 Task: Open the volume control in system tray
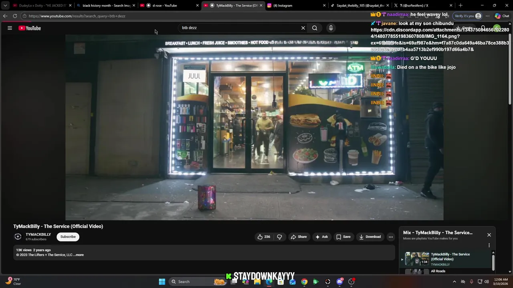point(487,282)
